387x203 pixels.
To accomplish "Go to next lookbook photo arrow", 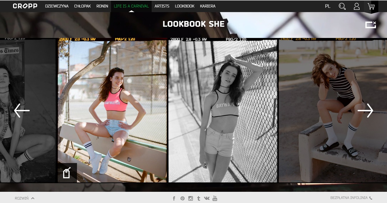I will (365, 110).
